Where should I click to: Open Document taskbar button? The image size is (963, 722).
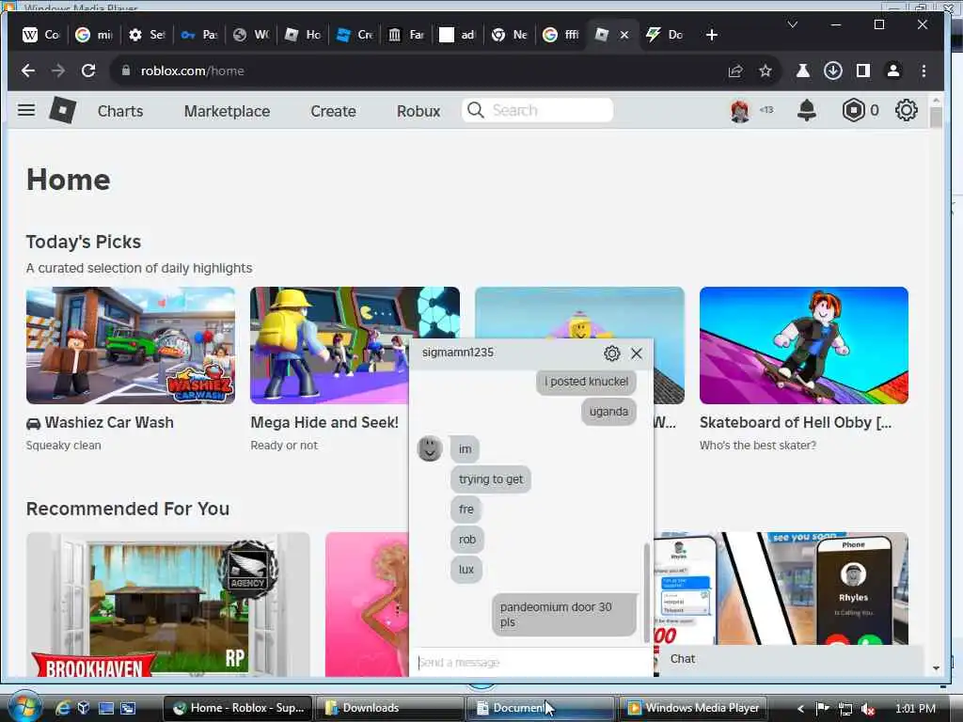tap(541, 708)
